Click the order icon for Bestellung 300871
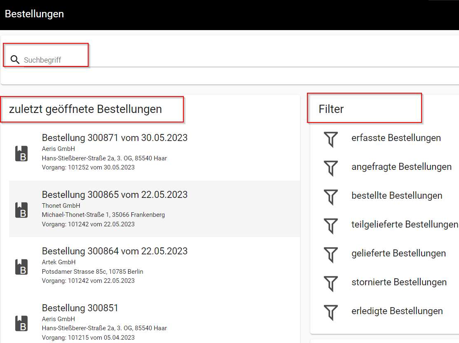Image resolution: width=459 pixels, height=343 pixels. (21, 153)
